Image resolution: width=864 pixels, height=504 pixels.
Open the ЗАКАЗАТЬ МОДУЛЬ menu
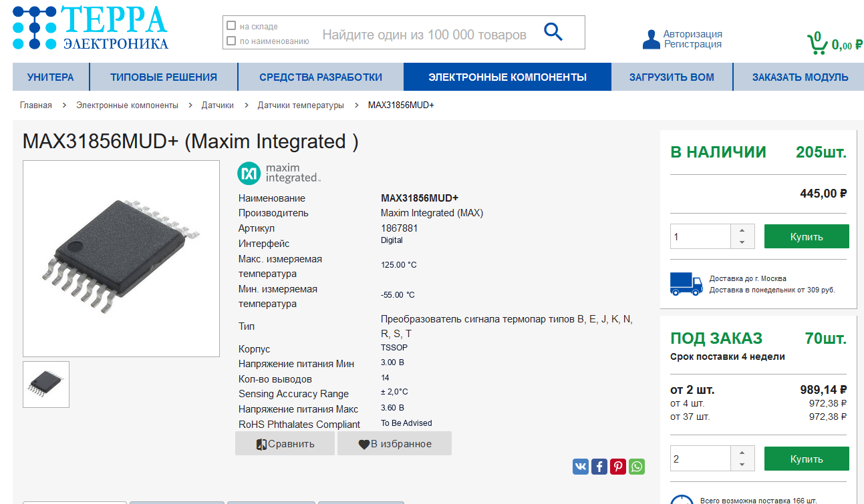click(800, 77)
